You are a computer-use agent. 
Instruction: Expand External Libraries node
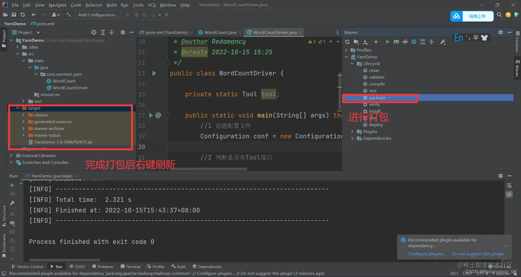click(x=11, y=155)
